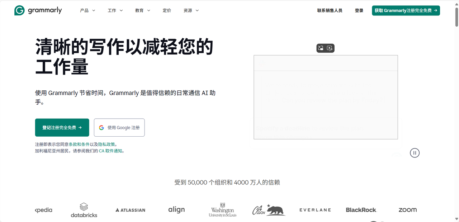459x222 pixels.
Task: Click the CA.gov bear logo
Action: (x=269, y=210)
